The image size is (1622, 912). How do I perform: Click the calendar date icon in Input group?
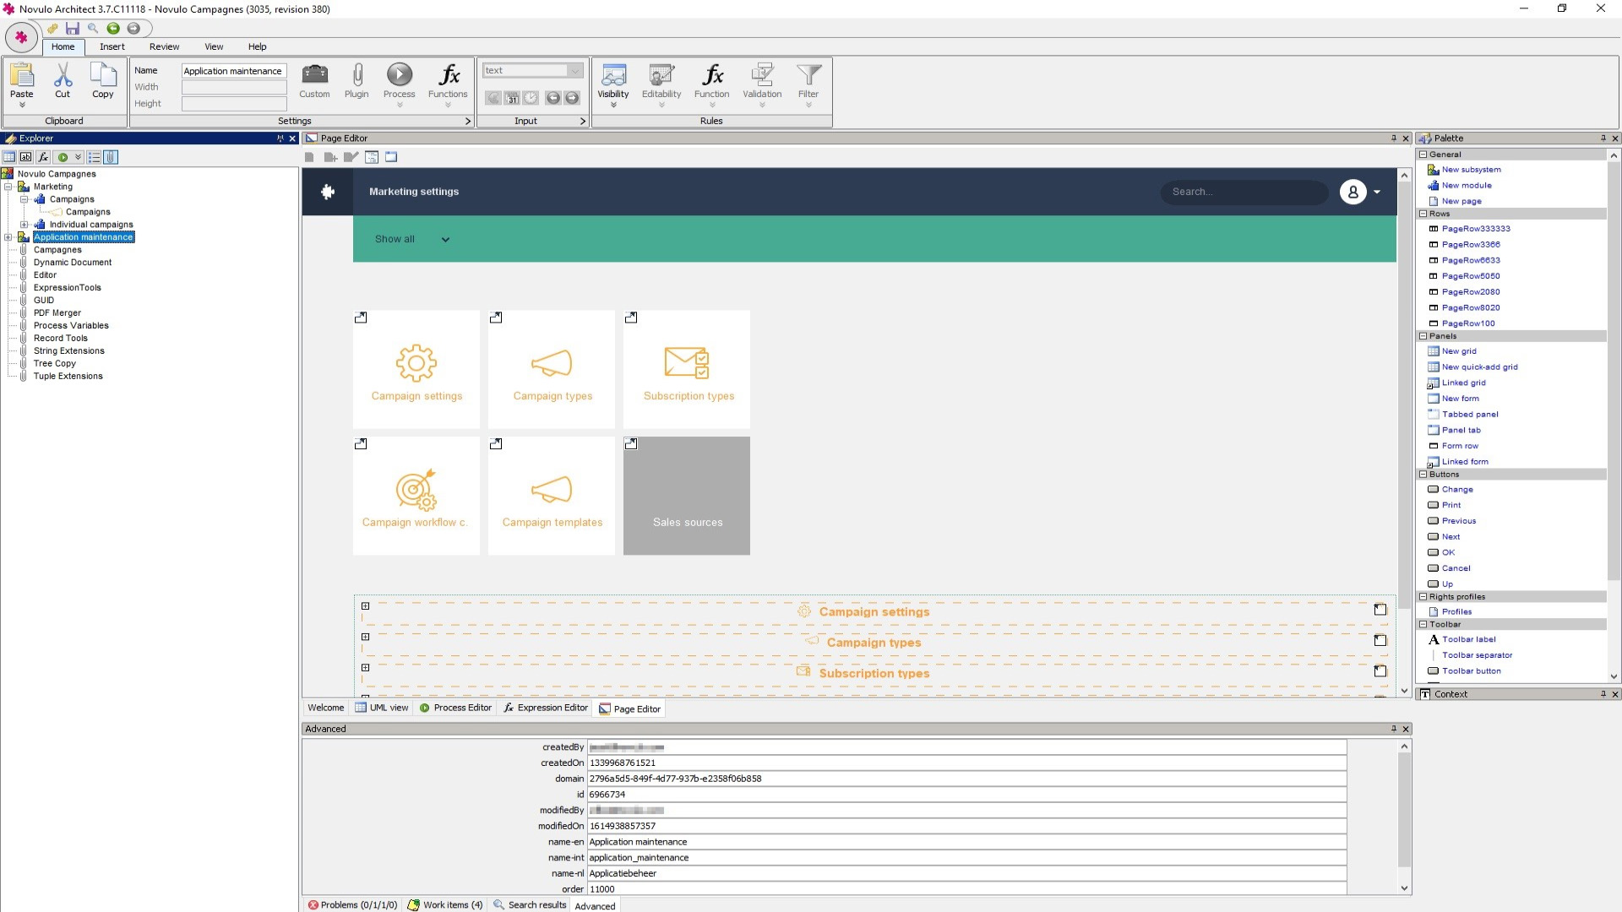click(512, 98)
